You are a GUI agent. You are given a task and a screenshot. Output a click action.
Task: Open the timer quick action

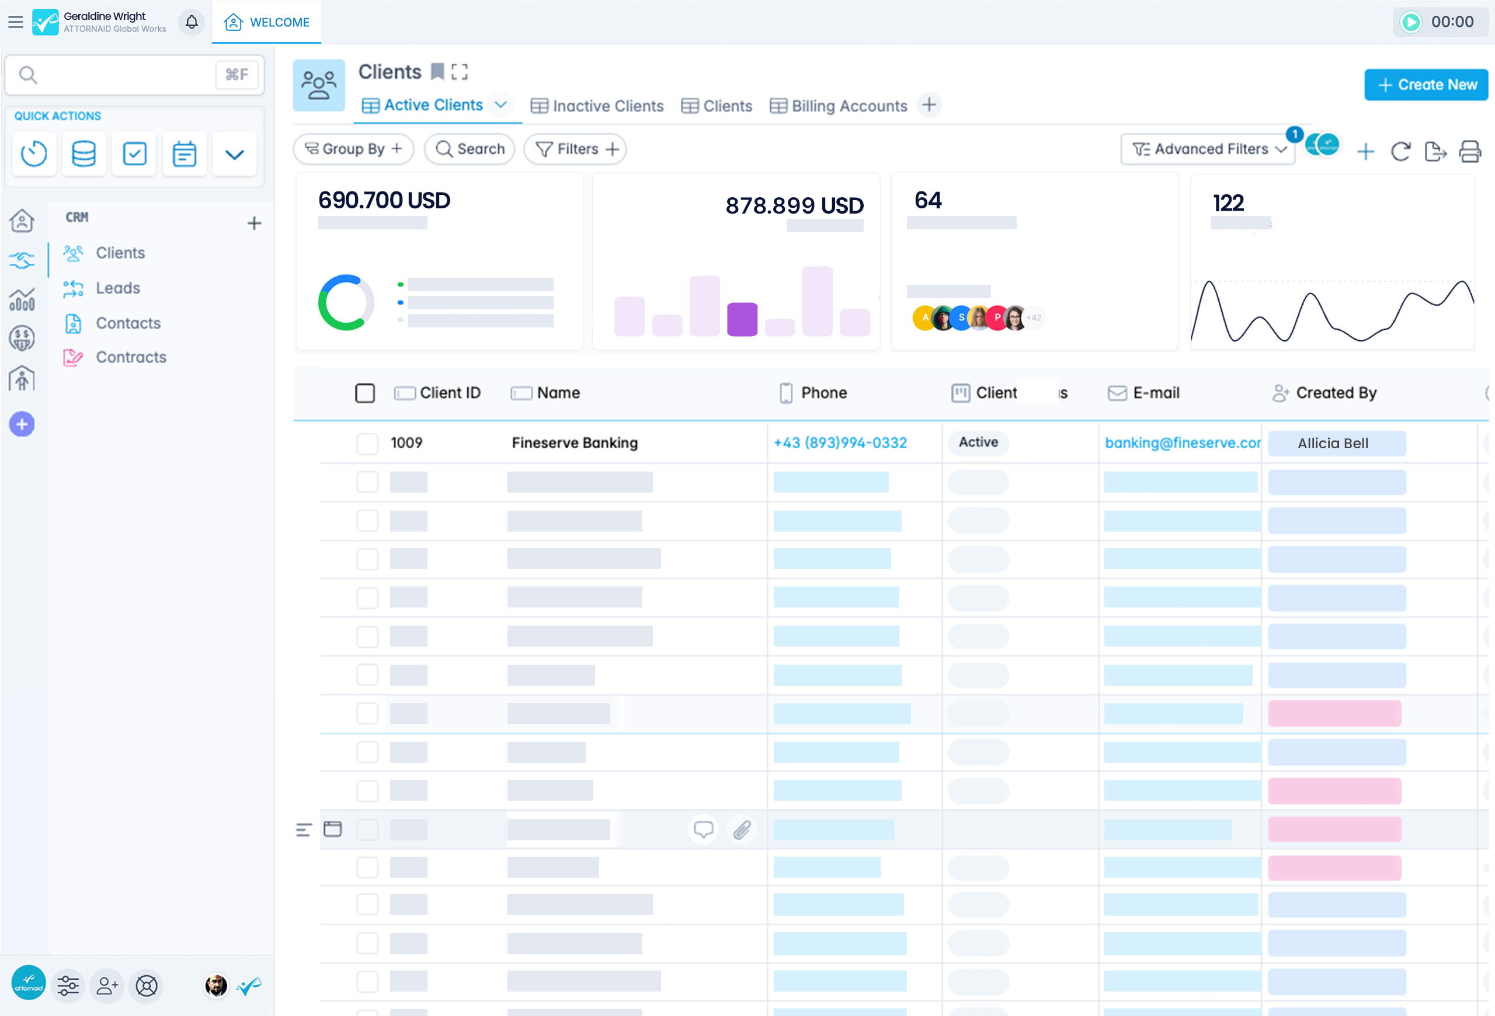[33, 153]
